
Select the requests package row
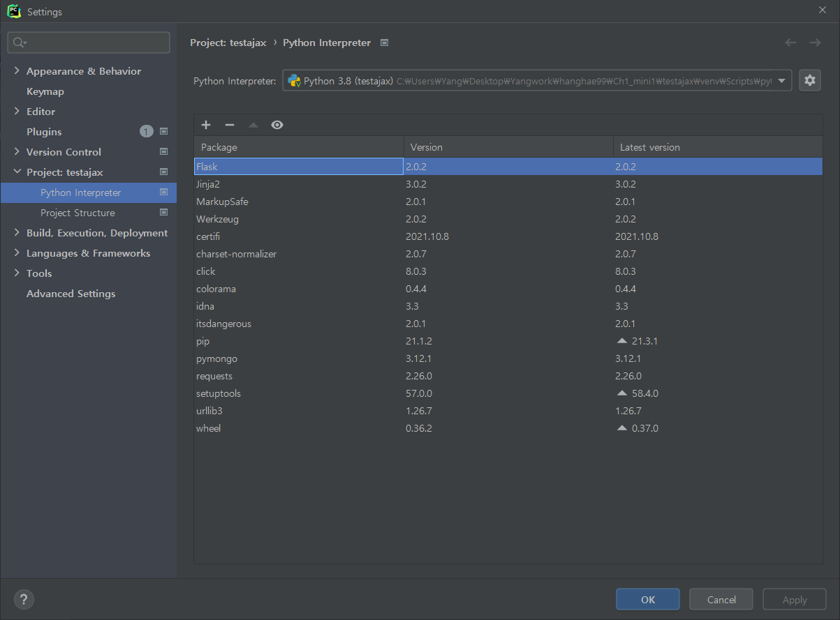pos(508,376)
